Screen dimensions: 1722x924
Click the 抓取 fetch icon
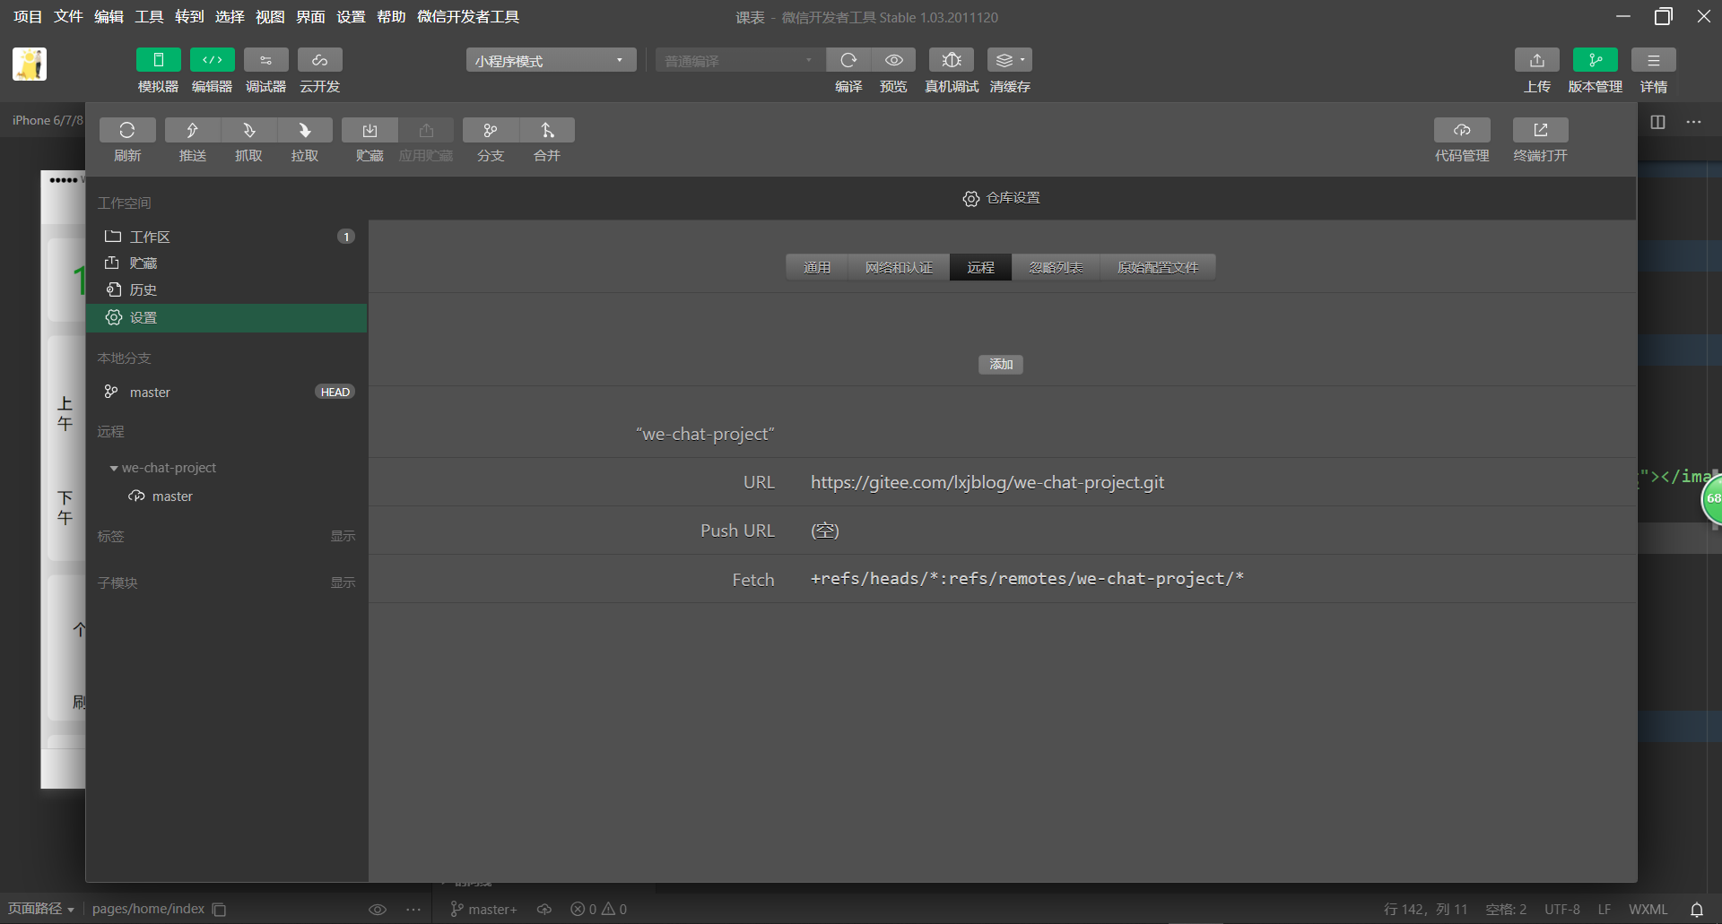248,130
